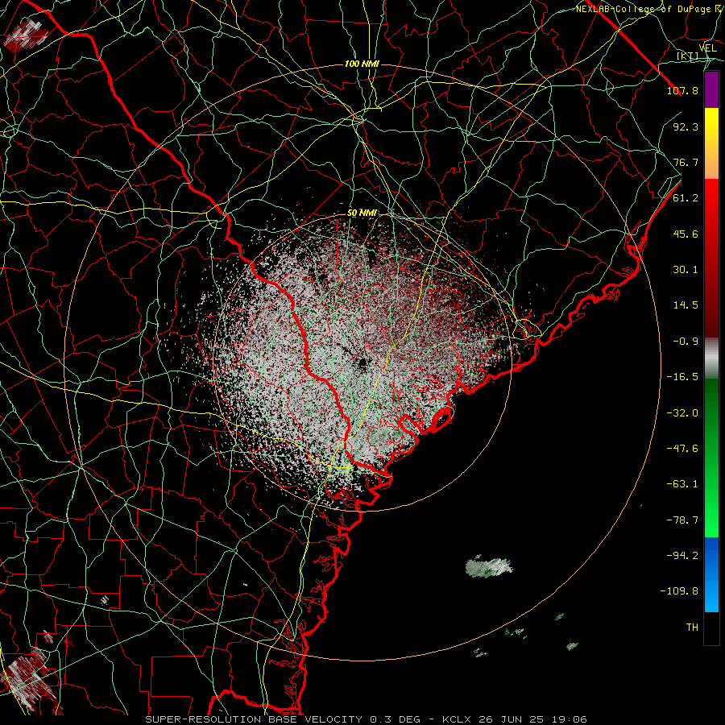Click the -63.1 value on velocity scale
725x725 pixels.
682,484
